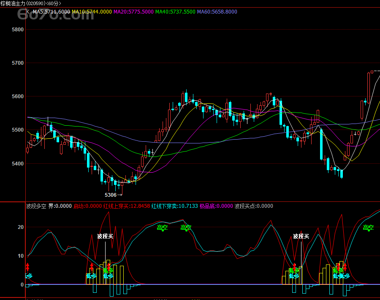Screen dimensions: 380x300
Task: Click the red up-arrow at indicator's left edge
Action: [27, 267]
